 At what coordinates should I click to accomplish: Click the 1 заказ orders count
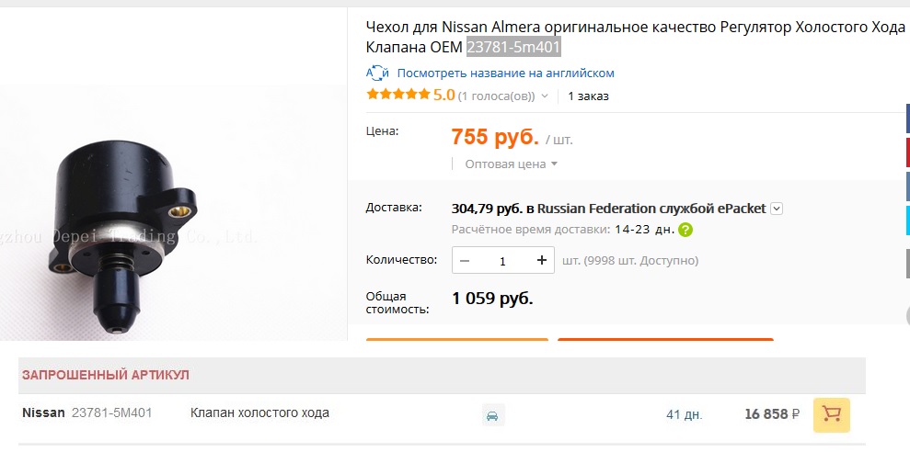[588, 96]
